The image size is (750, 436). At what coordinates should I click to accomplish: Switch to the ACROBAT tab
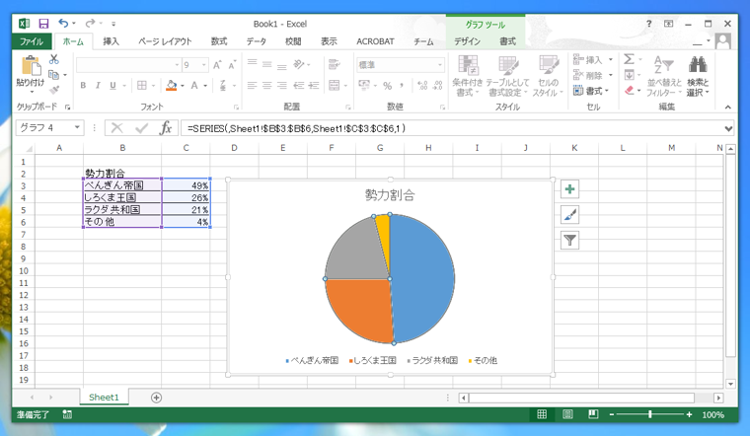coord(375,41)
